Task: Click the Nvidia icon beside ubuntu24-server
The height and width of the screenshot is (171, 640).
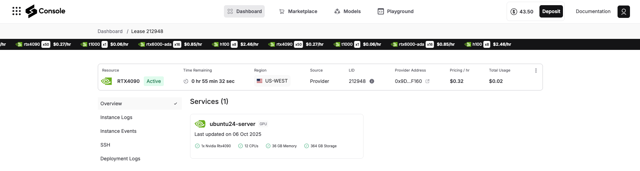Action: click(x=200, y=124)
